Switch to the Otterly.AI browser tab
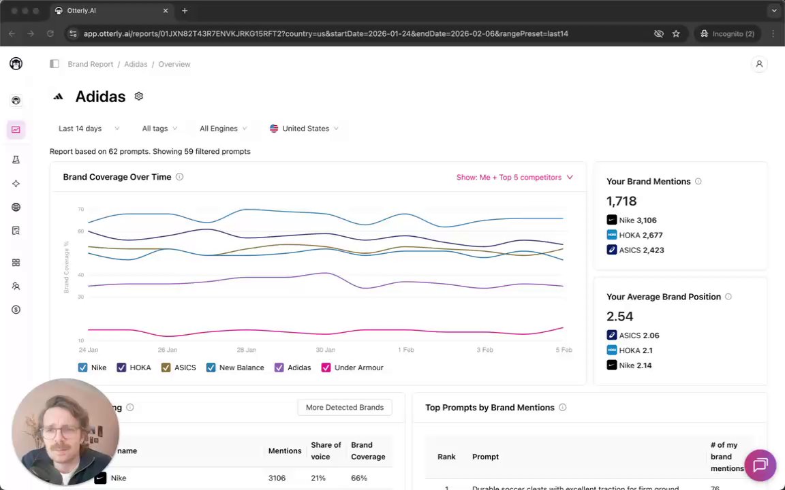 [109, 11]
